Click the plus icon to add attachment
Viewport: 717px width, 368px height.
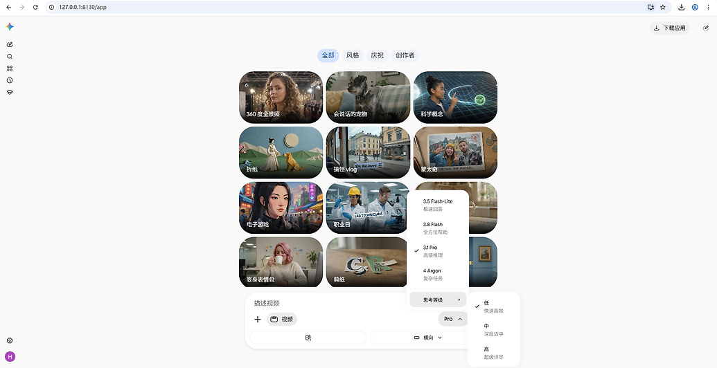[258, 319]
